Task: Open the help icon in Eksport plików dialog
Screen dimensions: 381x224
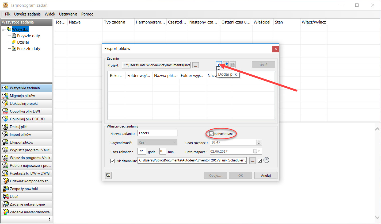Action: click(x=108, y=175)
